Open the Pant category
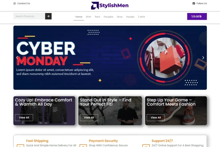 pos(97,17)
